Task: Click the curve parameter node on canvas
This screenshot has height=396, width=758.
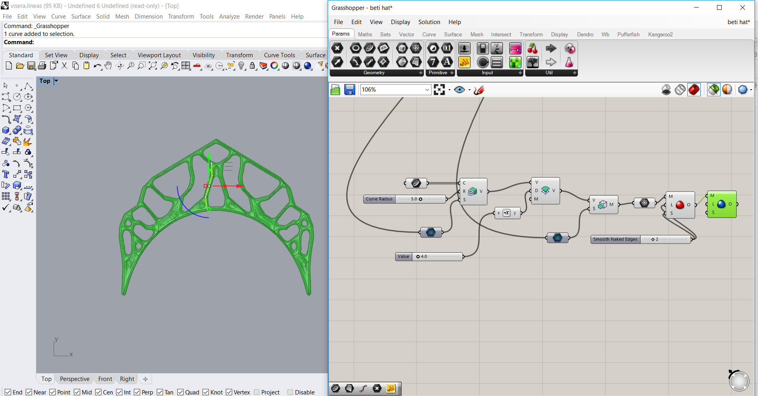Action: (x=416, y=183)
